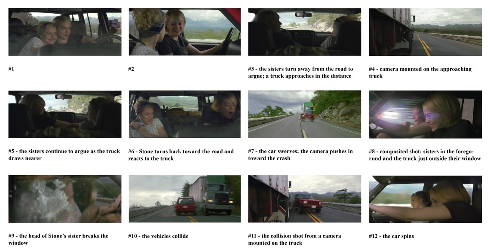Click caption '#6 - Stone turns back toward road'
This screenshot has height=252, width=490.
click(181, 155)
